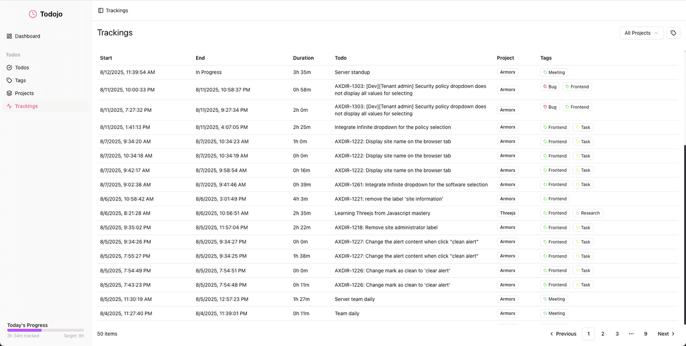Open the All Projects dropdown
The height and width of the screenshot is (346, 686).
coord(641,33)
